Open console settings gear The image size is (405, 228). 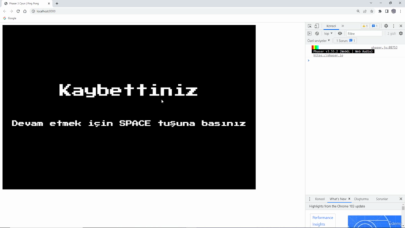click(401, 34)
